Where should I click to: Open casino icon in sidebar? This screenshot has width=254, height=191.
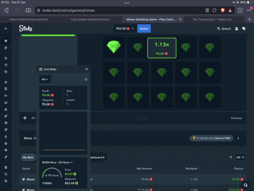[6, 41]
